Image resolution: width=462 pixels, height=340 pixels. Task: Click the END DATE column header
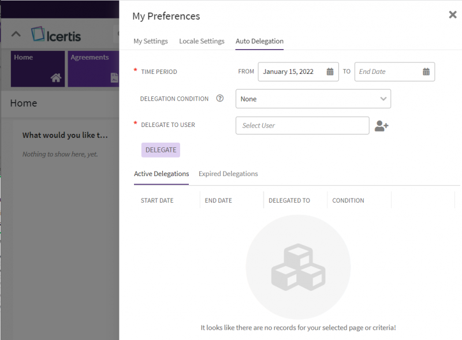click(218, 200)
